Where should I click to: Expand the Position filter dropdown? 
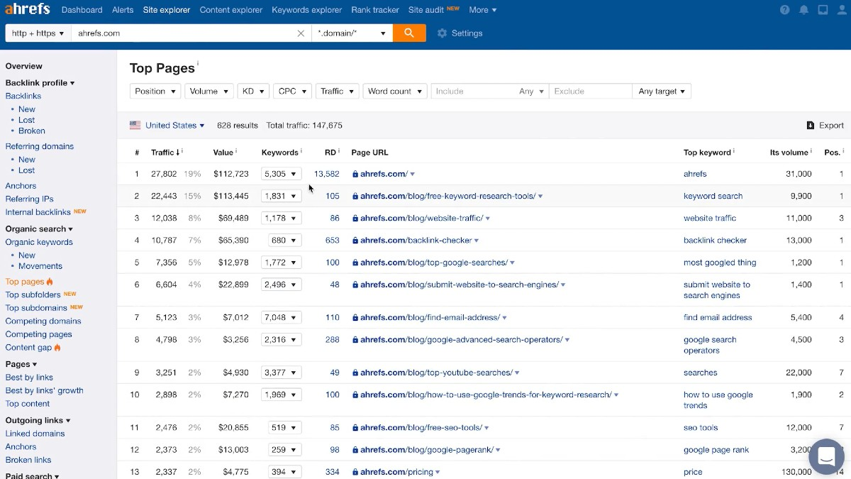pyautogui.click(x=156, y=92)
